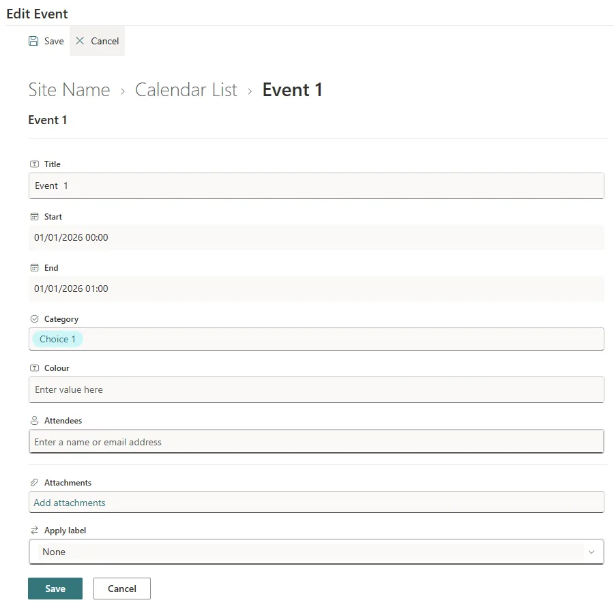Click inside the Title input field

(317, 185)
